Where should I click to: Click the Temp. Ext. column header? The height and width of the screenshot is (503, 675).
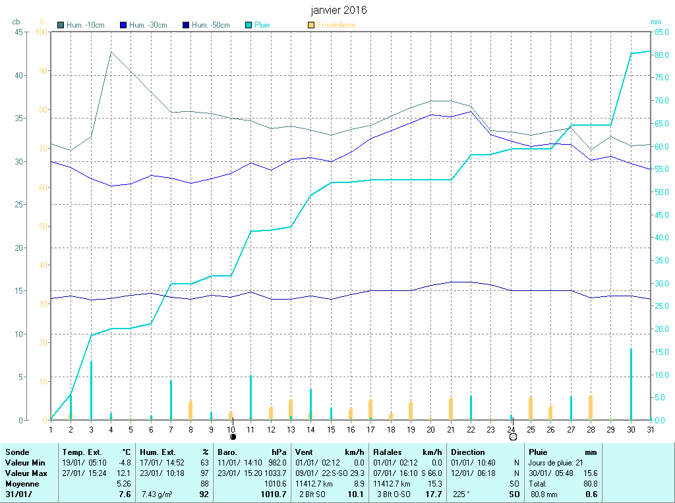click(x=82, y=452)
